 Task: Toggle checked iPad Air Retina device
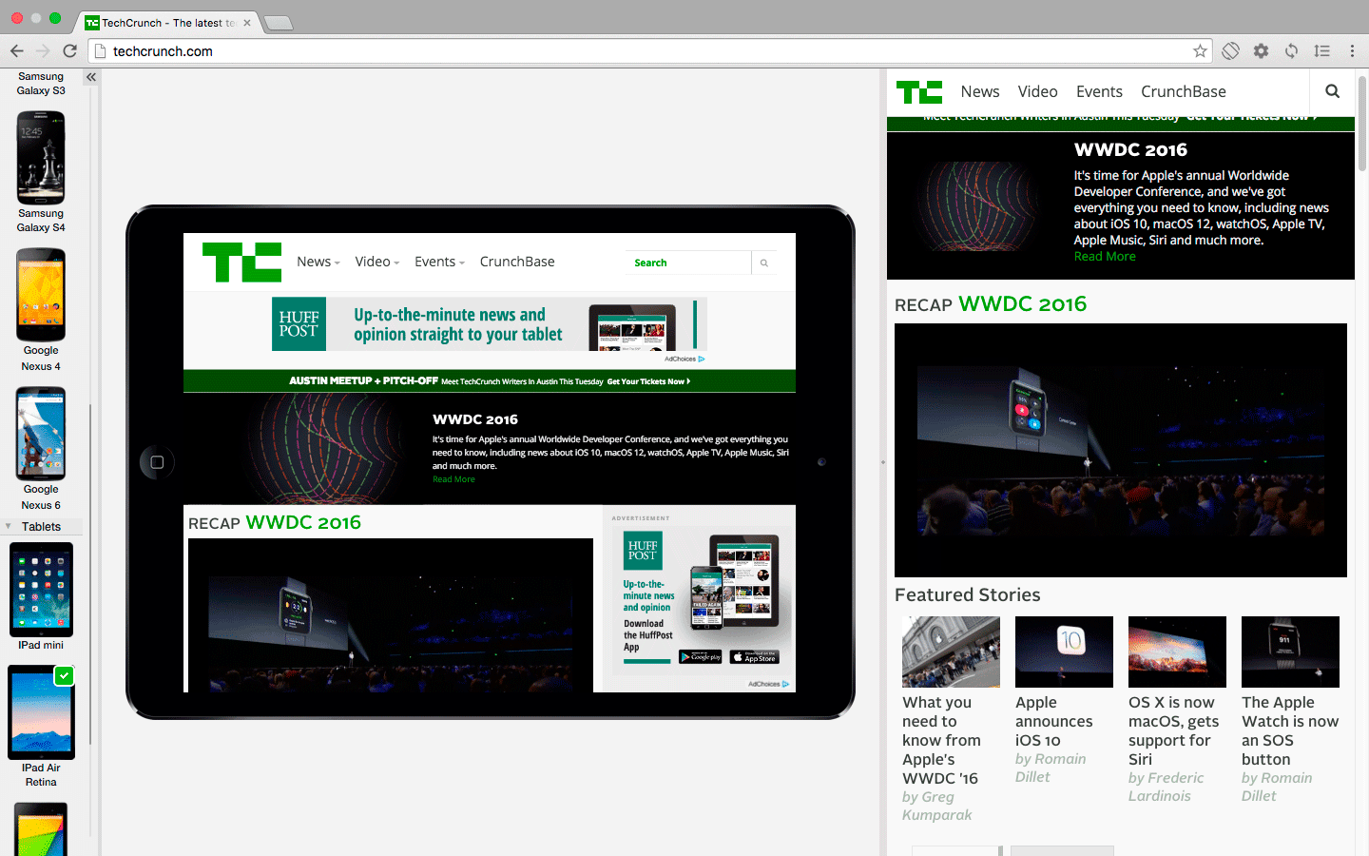(x=41, y=712)
